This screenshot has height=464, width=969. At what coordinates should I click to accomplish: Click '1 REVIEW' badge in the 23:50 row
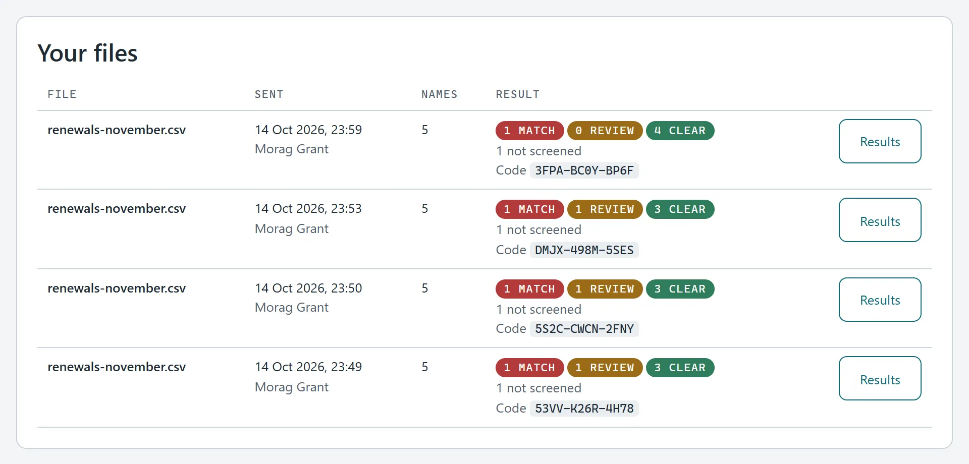[605, 289]
